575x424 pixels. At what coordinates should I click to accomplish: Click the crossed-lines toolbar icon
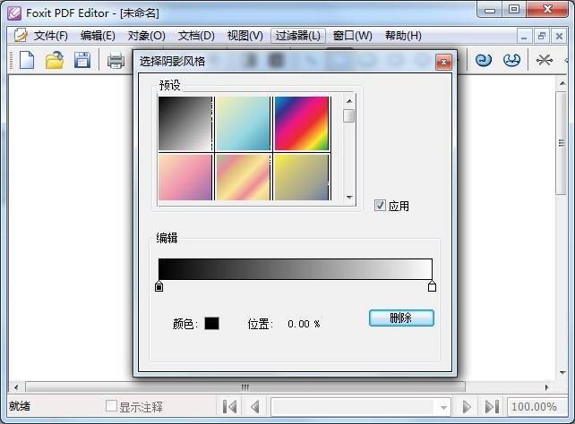[x=544, y=60]
